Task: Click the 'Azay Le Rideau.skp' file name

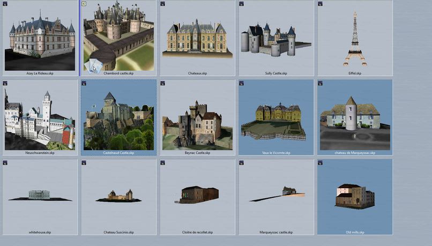Action: coord(40,73)
